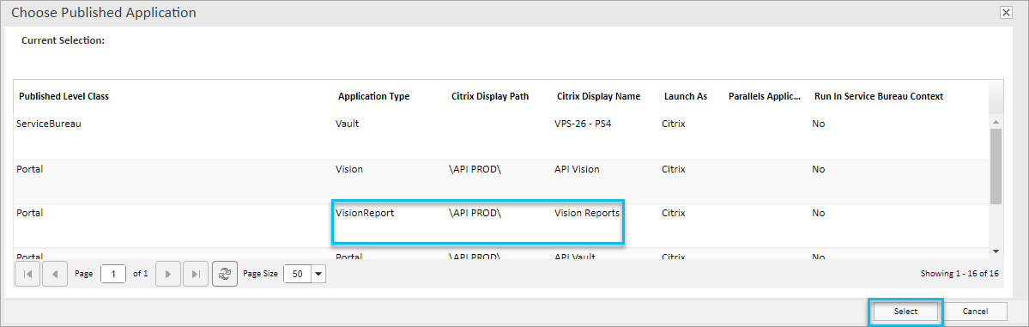Click the page number input field
1029x327 pixels.
click(113, 274)
